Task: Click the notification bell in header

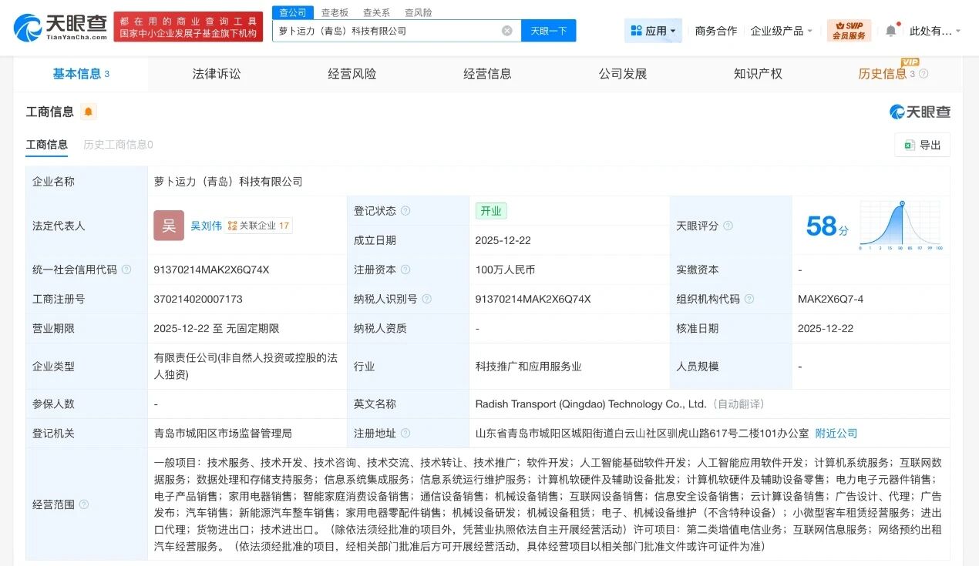Action: [x=890, y=31]
